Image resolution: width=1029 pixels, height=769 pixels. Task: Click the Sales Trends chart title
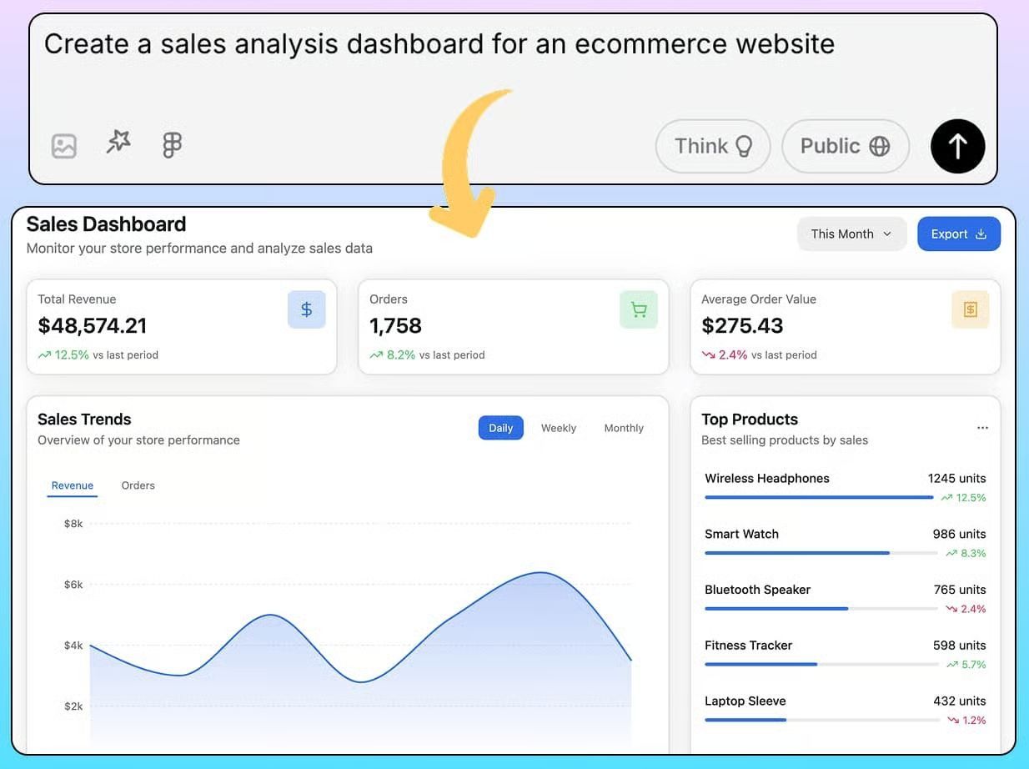pos(84,420)
